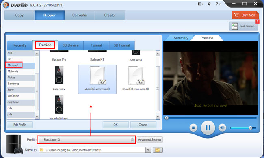
Task: Open the skin layout dropdown in title bar
Action: pos(200,4)
